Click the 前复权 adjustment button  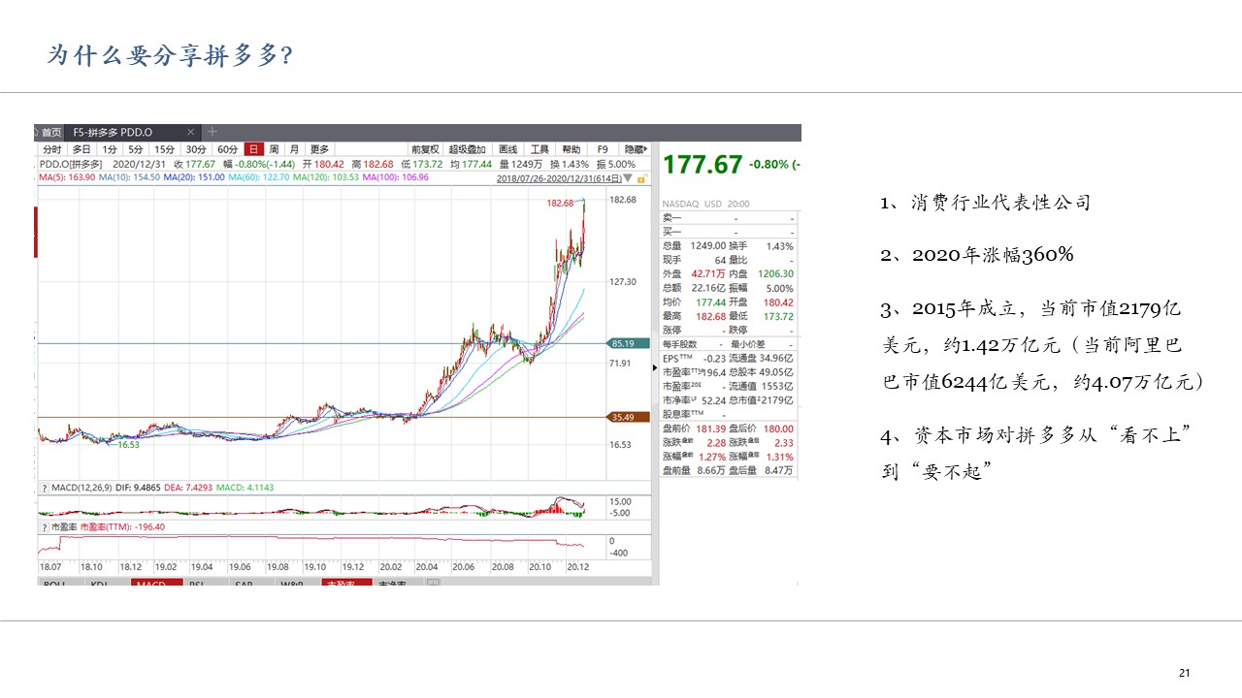pyautogui.click(x=425, y=149)
